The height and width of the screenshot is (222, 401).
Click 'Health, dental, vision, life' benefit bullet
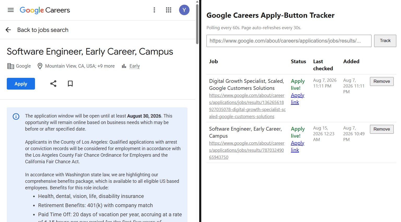click(x=91, y=196)
